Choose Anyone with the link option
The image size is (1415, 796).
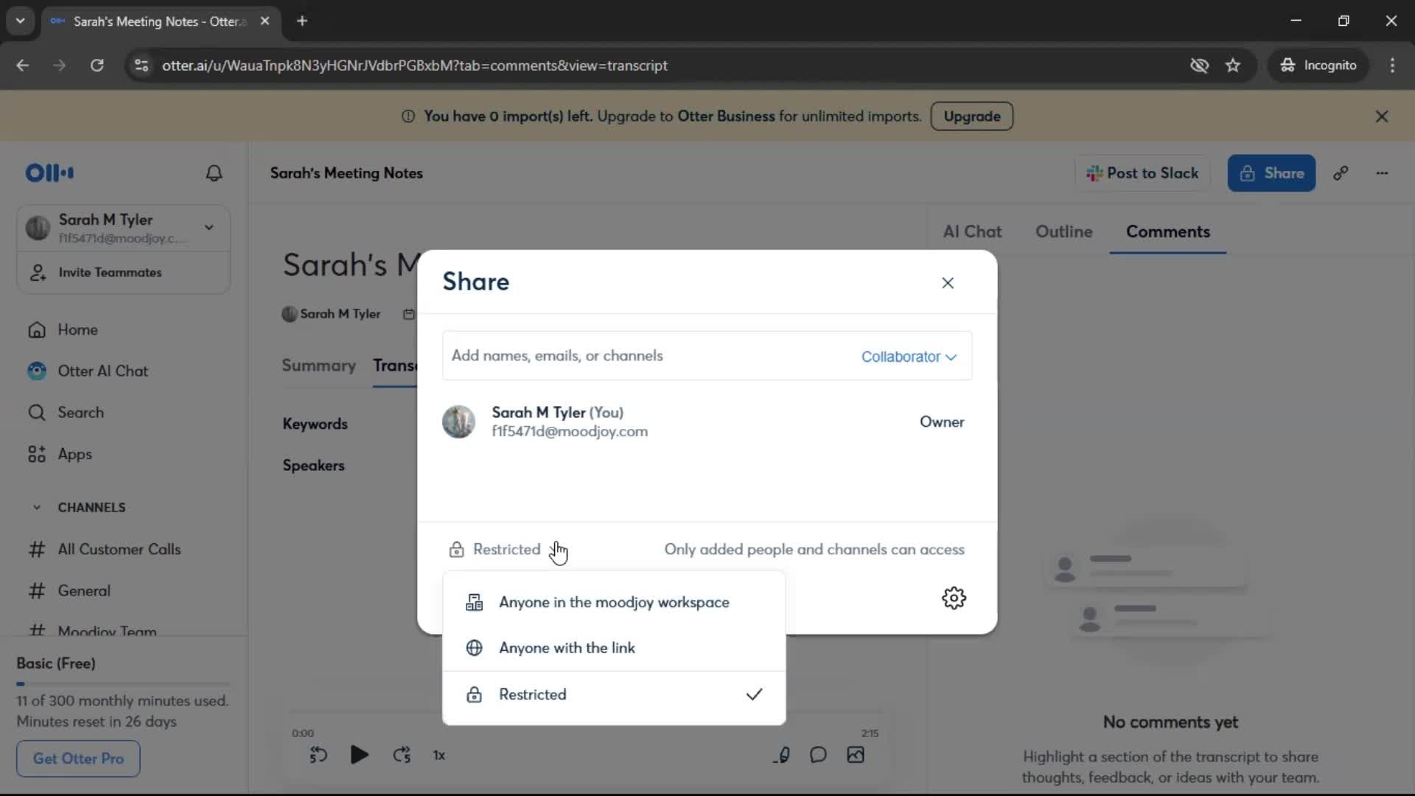(x=614, y=648)
